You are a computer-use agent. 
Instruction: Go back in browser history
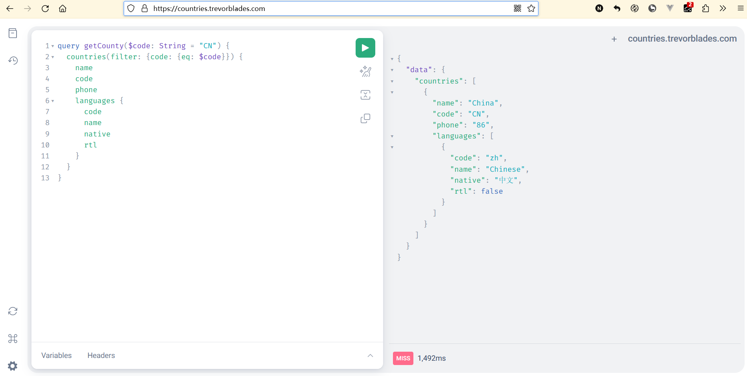[10, 8]
